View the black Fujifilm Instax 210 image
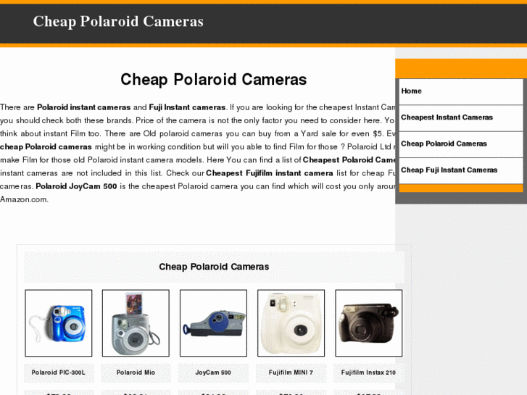Image resolution: width=527 pixels, height=395 pixels. click(369, 323)
